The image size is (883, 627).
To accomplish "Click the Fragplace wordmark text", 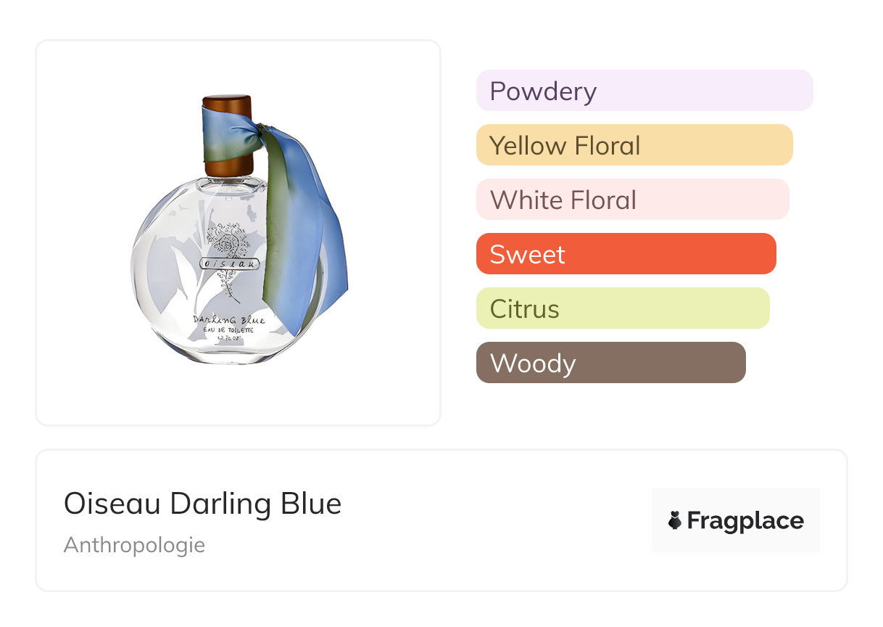I will (x=745, y=520).
